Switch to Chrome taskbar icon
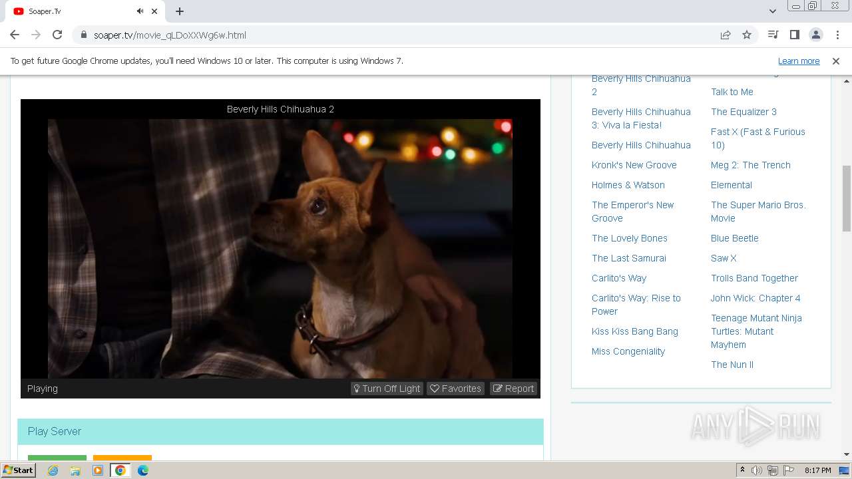Viewport: 852px width, 479px height. pos(120,470)
